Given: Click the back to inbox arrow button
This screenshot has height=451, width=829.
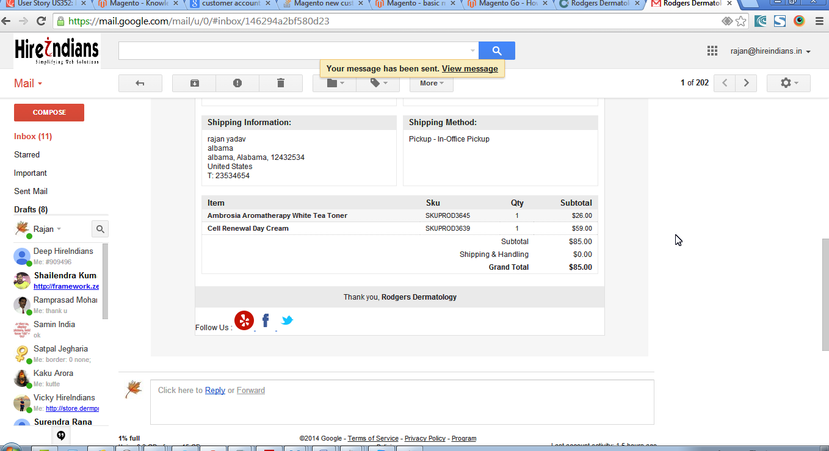Looking at the screenshot, I should click(140, 83).
